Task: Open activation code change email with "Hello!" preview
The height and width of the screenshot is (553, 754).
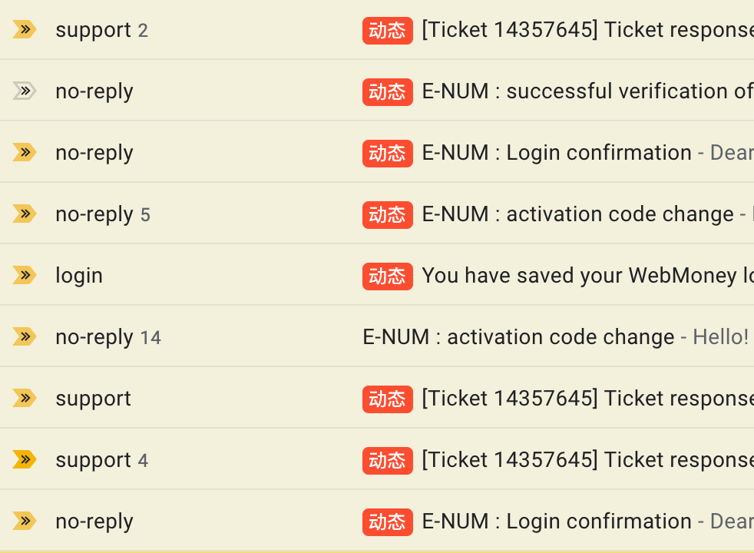Action: [518, 337]
